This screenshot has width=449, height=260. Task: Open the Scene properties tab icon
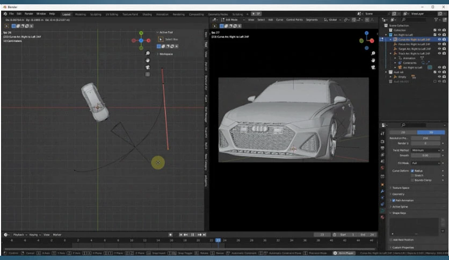[382, 161]
